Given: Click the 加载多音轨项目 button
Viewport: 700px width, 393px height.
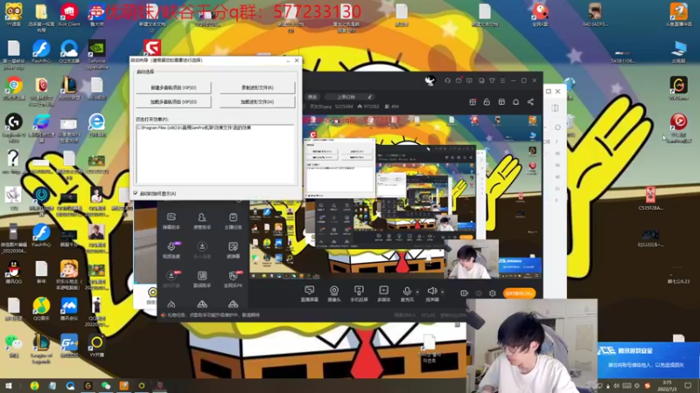Looking at the screenshot, I should coord(173,102).
